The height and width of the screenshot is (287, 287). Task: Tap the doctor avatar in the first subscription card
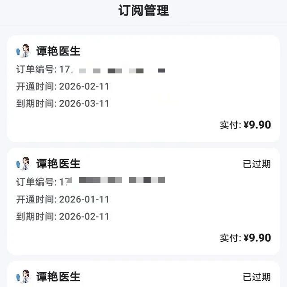pyautogui.click(x=23, y=51)
